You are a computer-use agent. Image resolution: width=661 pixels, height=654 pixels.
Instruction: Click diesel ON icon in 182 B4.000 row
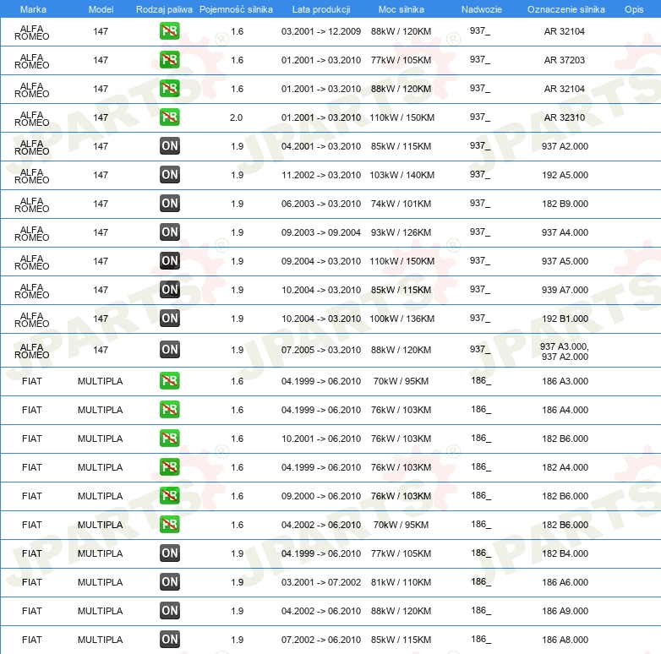(x=169, y=553)
